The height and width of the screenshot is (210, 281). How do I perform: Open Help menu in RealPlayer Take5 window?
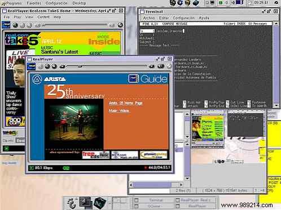click(57, 17)
